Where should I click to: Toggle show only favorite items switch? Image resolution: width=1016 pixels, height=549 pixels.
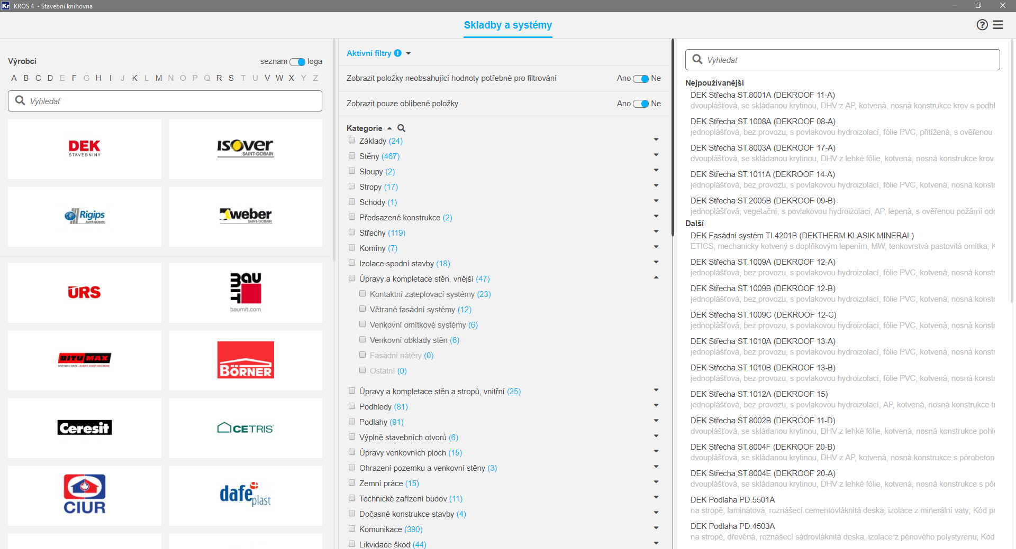(641, 104)
